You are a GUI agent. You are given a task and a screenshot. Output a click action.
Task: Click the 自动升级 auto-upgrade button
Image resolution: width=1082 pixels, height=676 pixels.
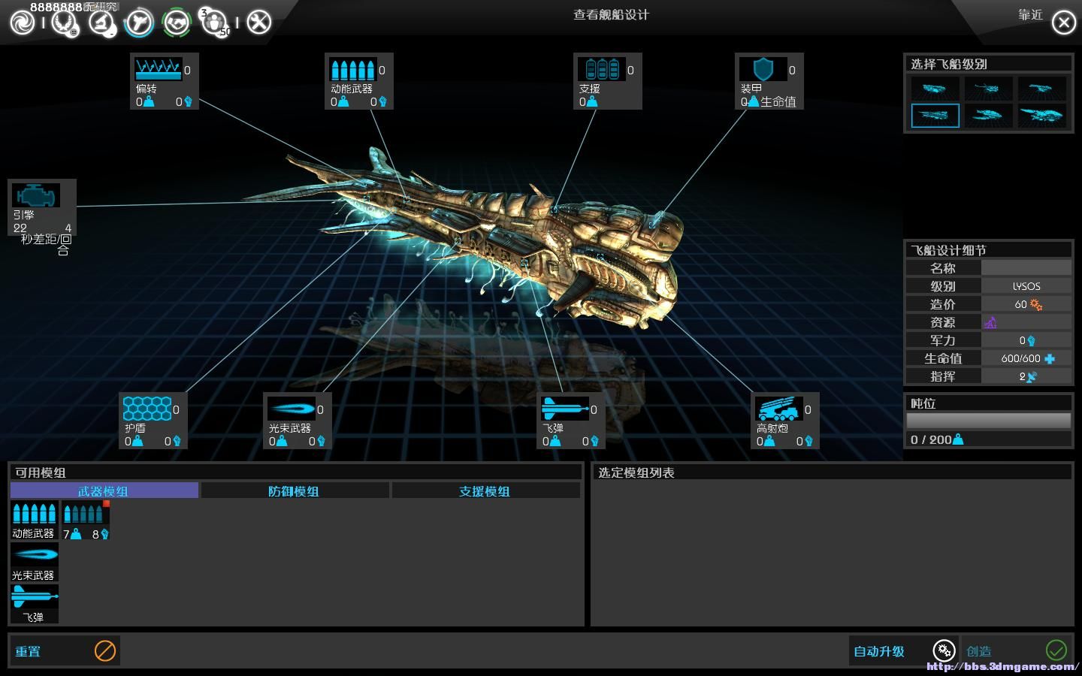pyautogui.click(x=904, y=650)
